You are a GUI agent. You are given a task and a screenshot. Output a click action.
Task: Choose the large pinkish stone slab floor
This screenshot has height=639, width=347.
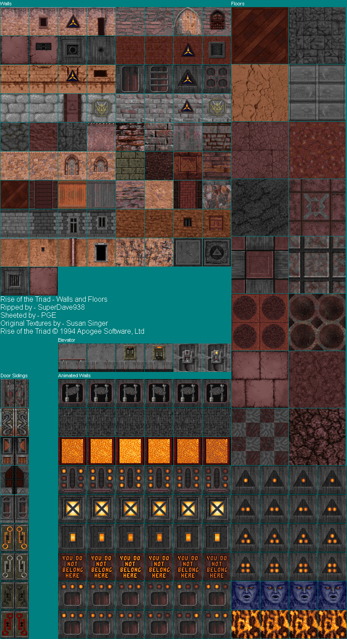[260, 379]
